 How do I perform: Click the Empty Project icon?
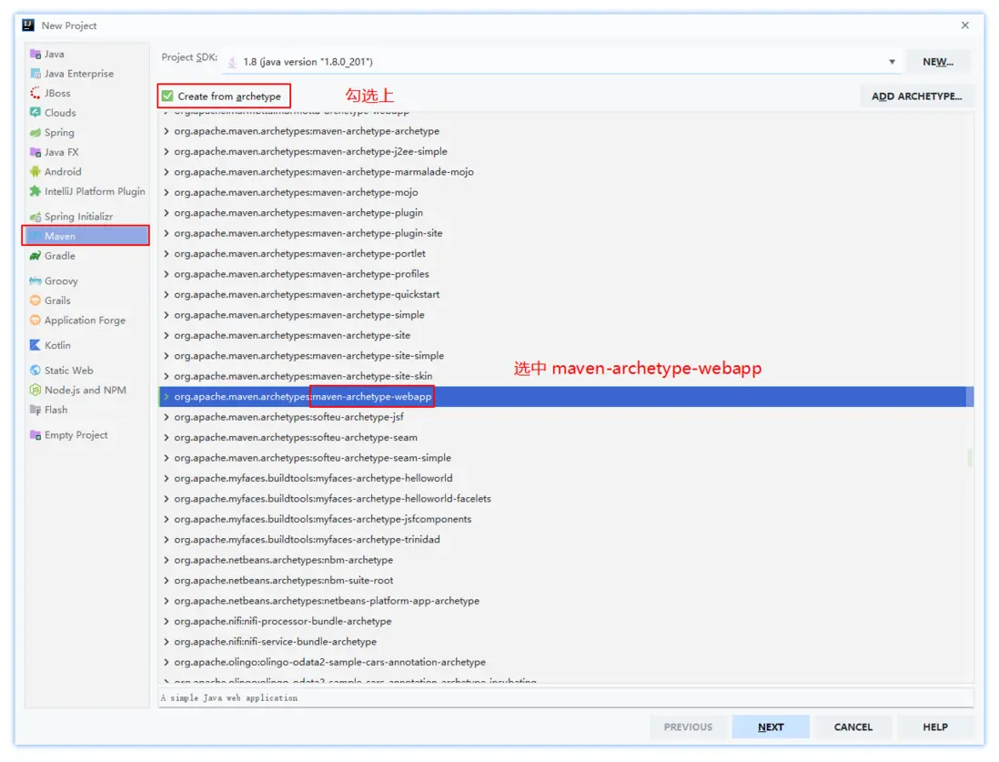click(35, 435)
